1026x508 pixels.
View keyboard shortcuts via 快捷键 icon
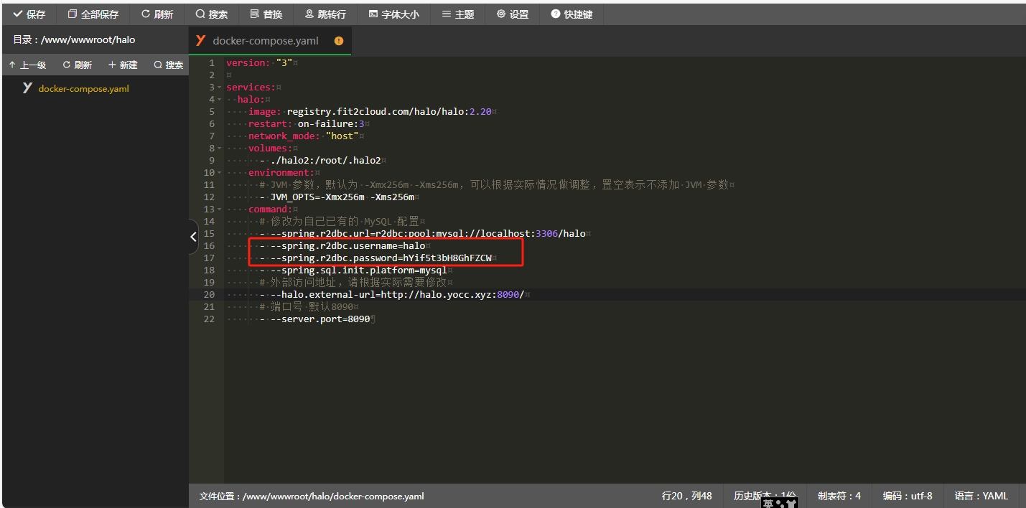[572, 14]
